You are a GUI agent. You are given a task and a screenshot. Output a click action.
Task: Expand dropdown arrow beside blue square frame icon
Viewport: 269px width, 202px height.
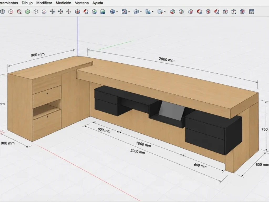click(x=129, y=12)
